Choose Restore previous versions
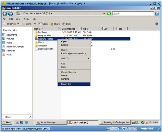Screen dimensions: 162x132 point(74,53)
